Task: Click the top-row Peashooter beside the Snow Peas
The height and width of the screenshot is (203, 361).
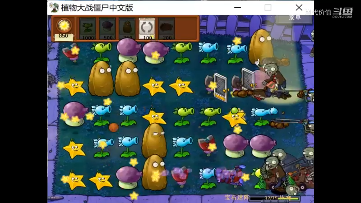Action: pos(182,53)
